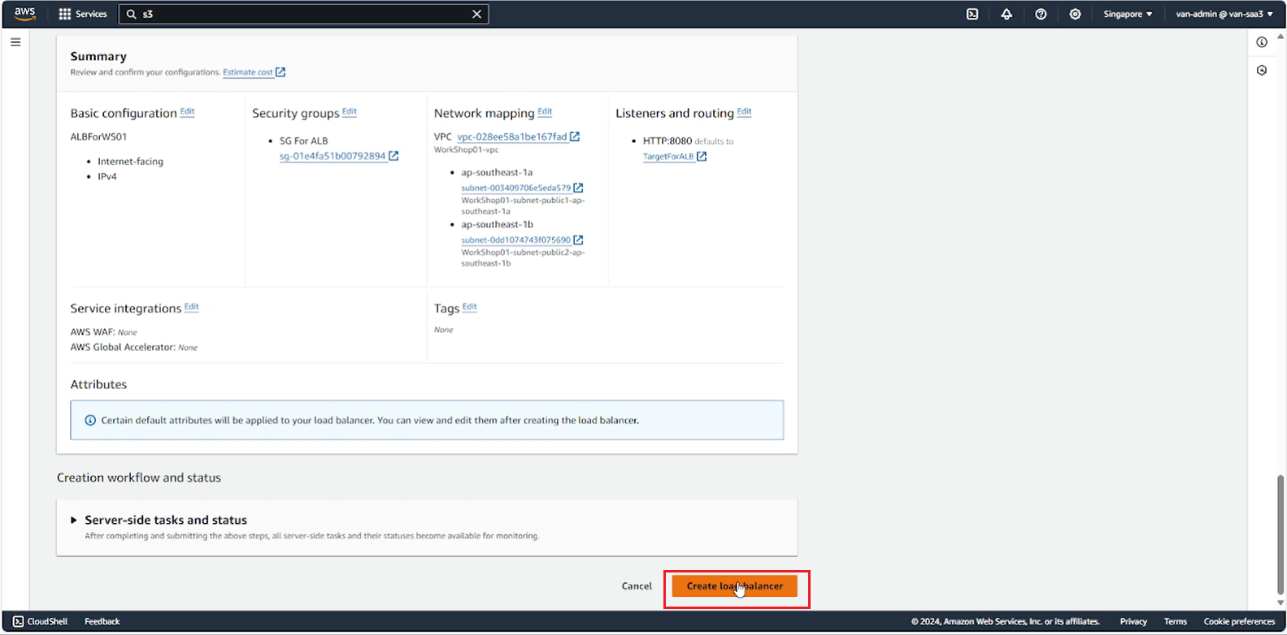Open CloudShell from the footer

(41, 622)
